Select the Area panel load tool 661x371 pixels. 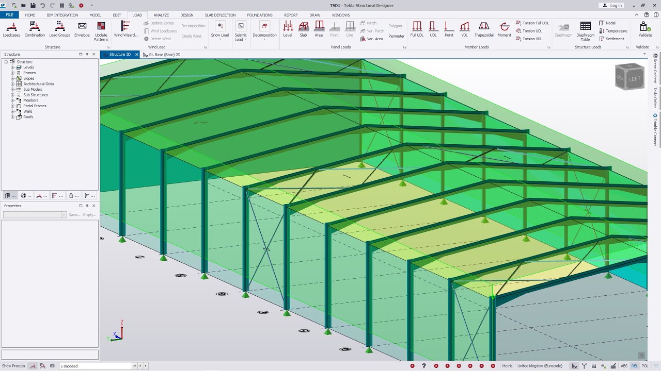pyautogui.click(x=319, y=29)
